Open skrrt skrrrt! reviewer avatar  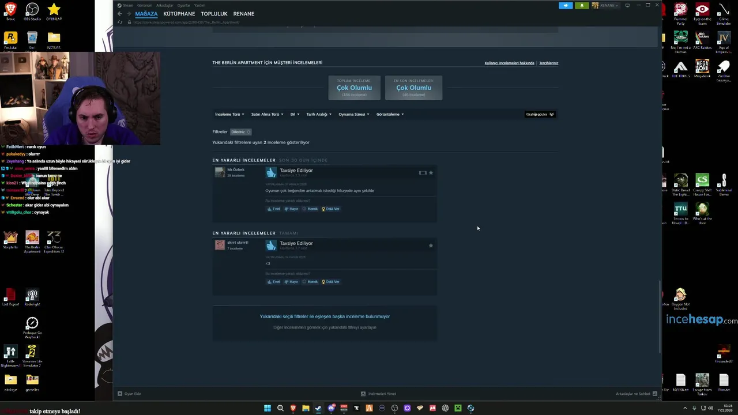(x=220, y=244)
